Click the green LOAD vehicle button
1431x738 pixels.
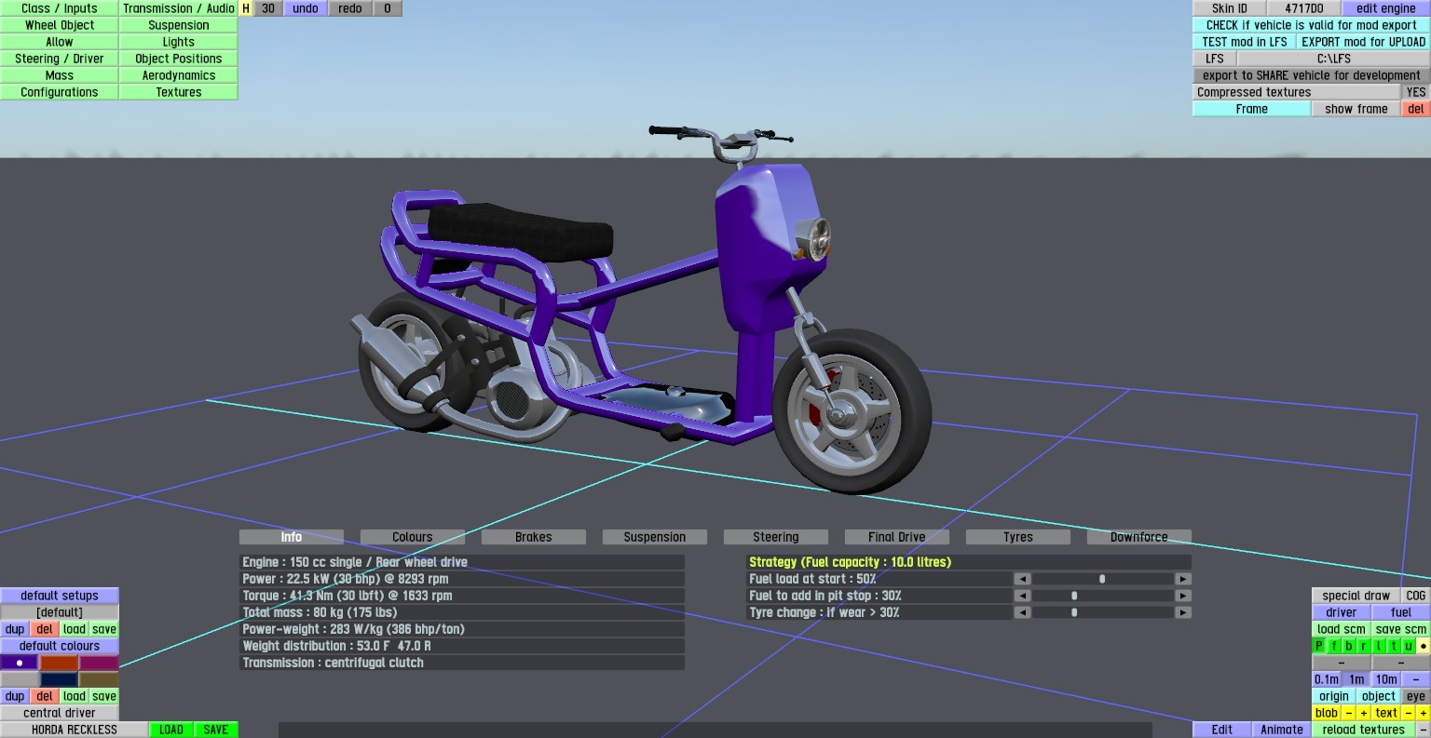point(171,730)
